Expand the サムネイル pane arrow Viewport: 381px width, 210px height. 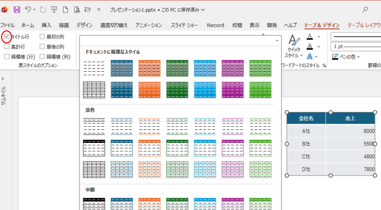coord(3,79)
